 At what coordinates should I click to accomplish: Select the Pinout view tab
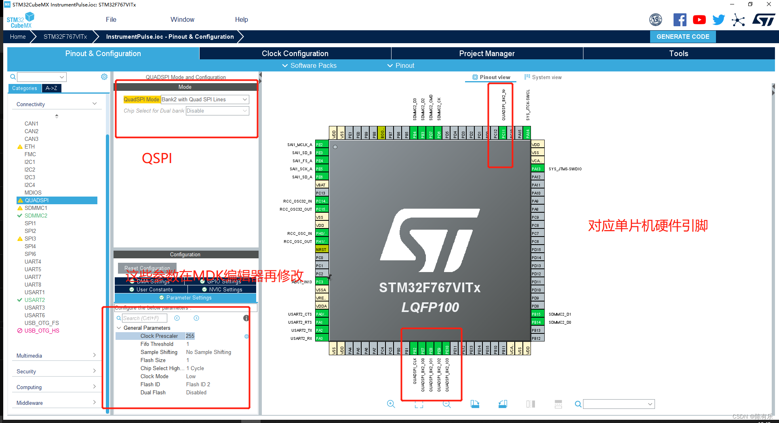point(491,77)
